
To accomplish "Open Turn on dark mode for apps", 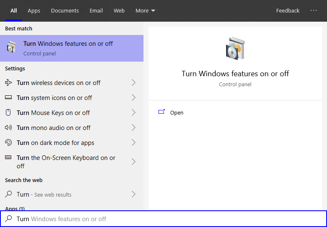I will coord(72,142).
